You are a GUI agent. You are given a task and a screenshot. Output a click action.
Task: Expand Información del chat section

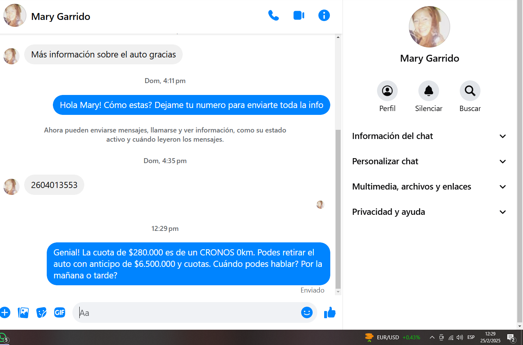429,136
